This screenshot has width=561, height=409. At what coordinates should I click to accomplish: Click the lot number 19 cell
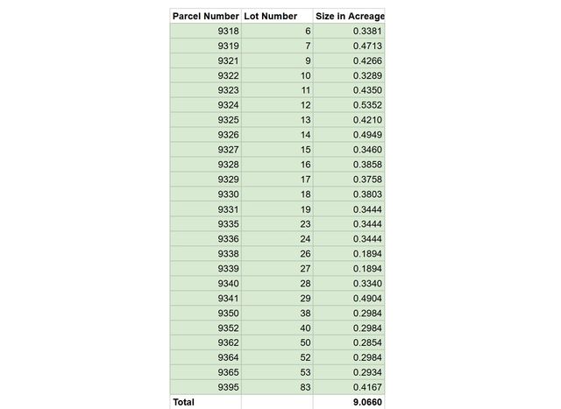[x=276, y=209]
